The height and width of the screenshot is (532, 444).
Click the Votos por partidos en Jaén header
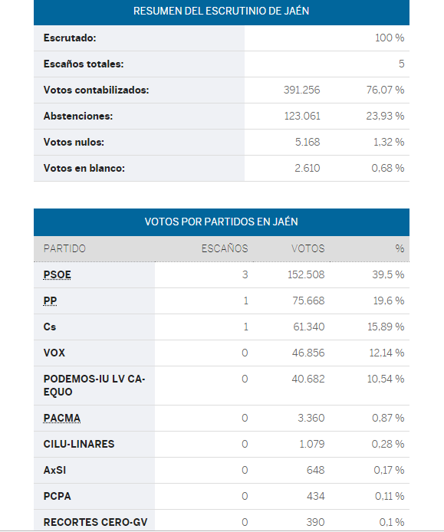click(222, 222)
